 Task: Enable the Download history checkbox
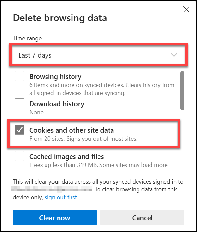pyautogui.click(x=20, y=104)
